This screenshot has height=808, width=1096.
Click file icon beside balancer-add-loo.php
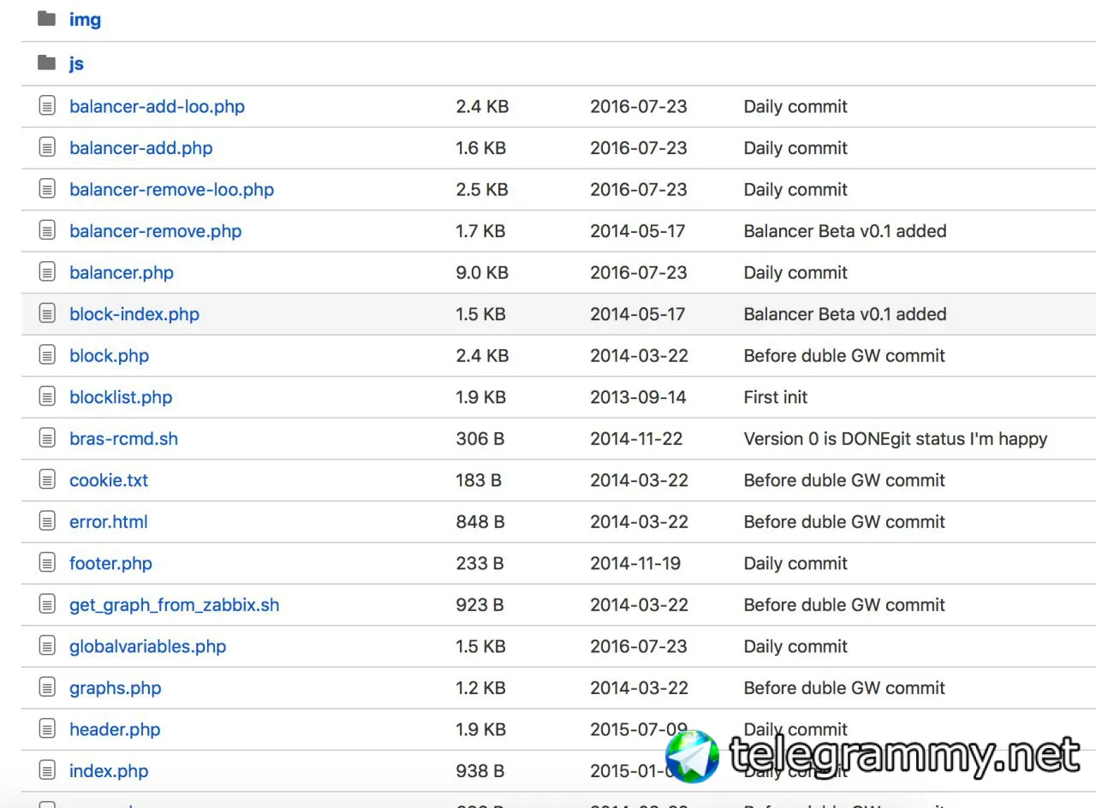point(47,106)
